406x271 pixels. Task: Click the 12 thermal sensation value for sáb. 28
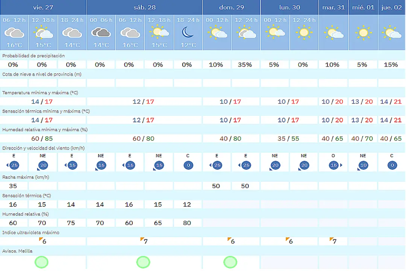(187, 204)
